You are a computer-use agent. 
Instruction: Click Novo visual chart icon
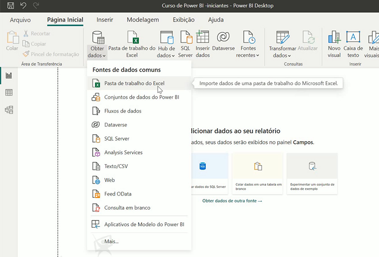tap(334, 44)
